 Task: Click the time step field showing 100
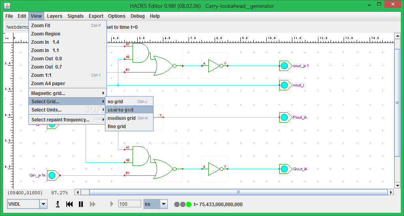pos(129,204)
